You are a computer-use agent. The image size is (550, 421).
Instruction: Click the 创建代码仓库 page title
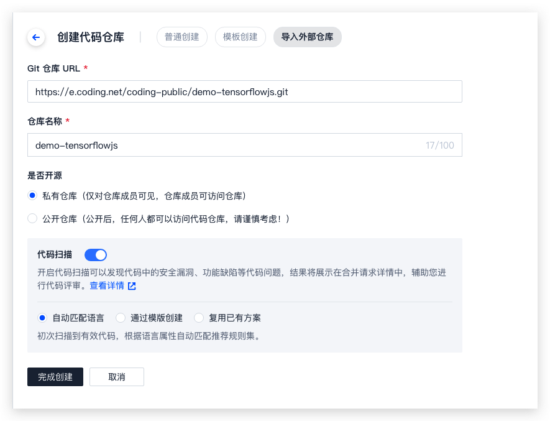coord(91,37)
